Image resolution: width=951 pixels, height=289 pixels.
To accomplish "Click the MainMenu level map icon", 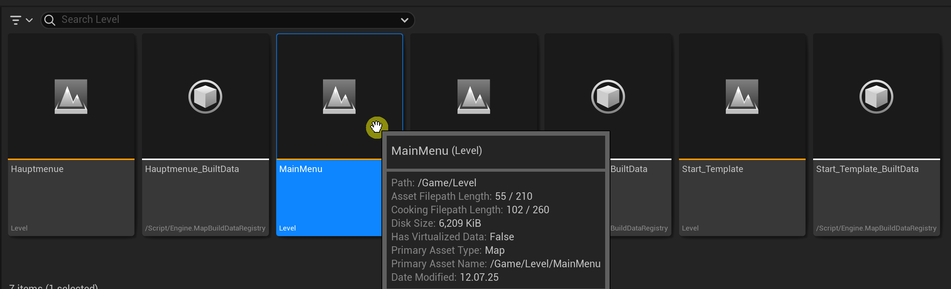I will pyautogui.click(x=339, y=96).
